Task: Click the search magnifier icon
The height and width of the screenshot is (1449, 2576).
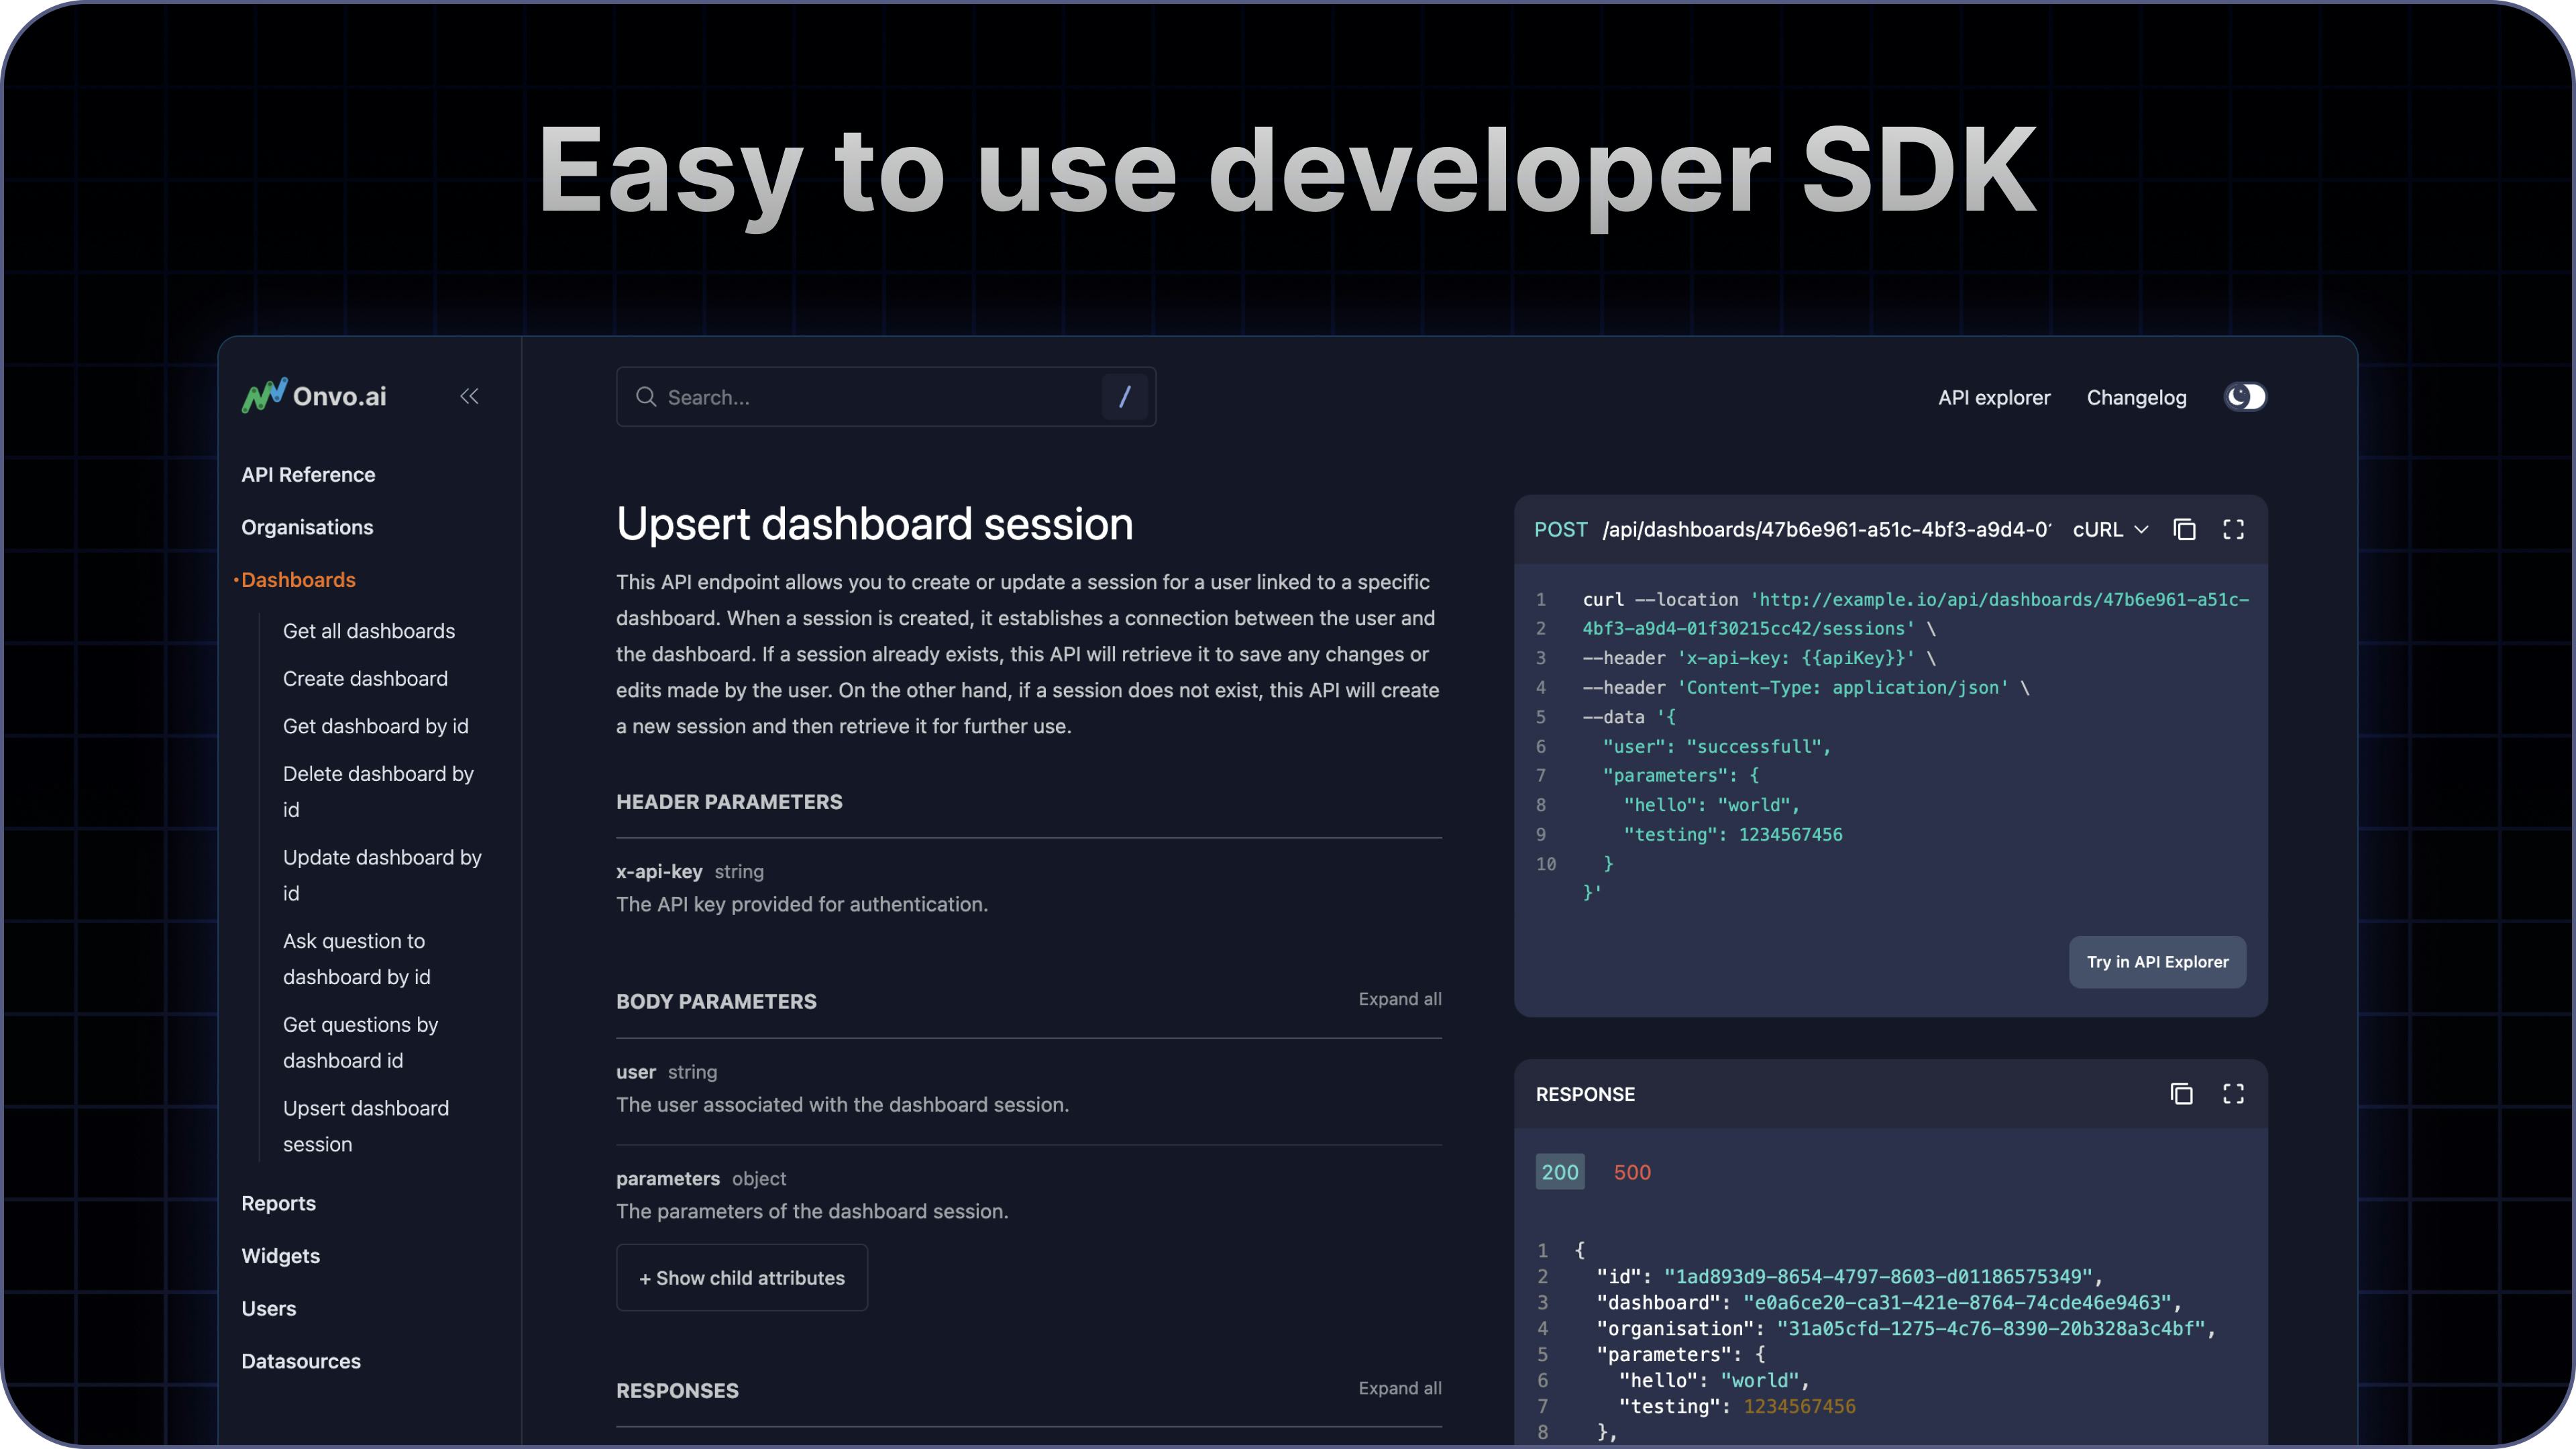Action: pyautogui.click(x=647, y=397)
